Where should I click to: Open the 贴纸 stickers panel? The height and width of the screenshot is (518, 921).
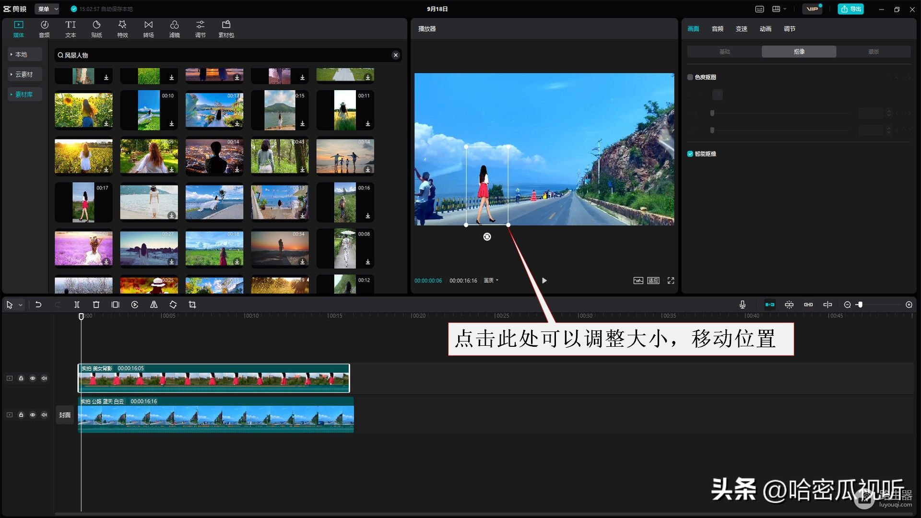[96, 28]
